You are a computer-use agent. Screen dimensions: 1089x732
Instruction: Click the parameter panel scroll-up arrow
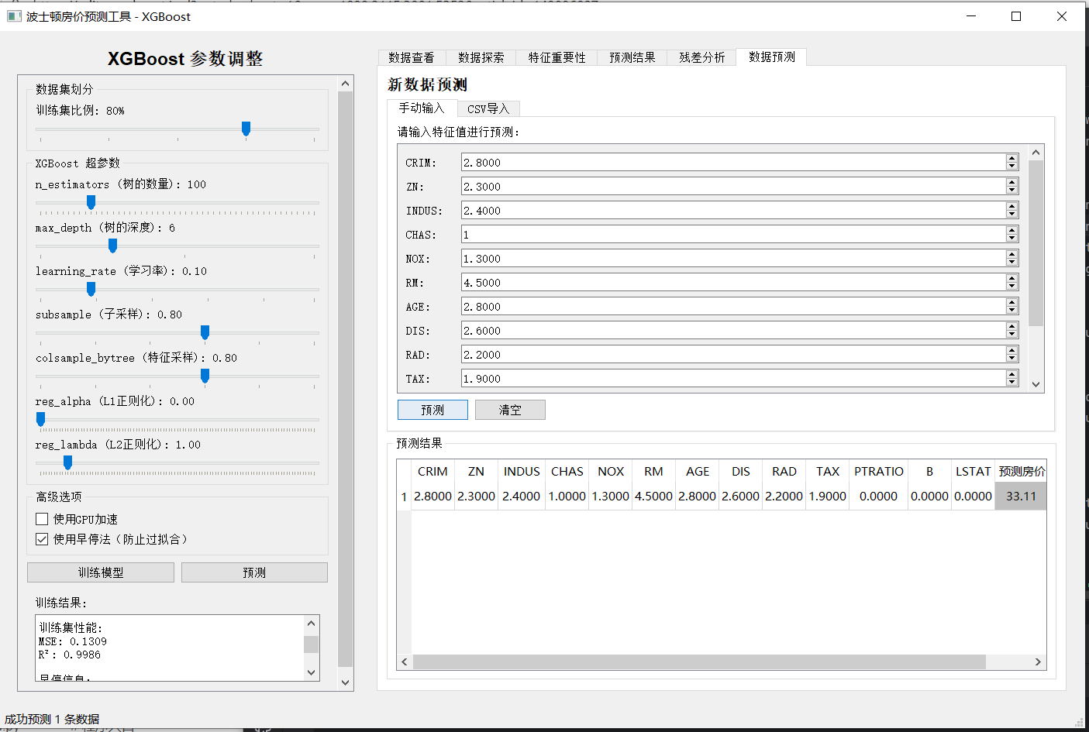[346, 83]
